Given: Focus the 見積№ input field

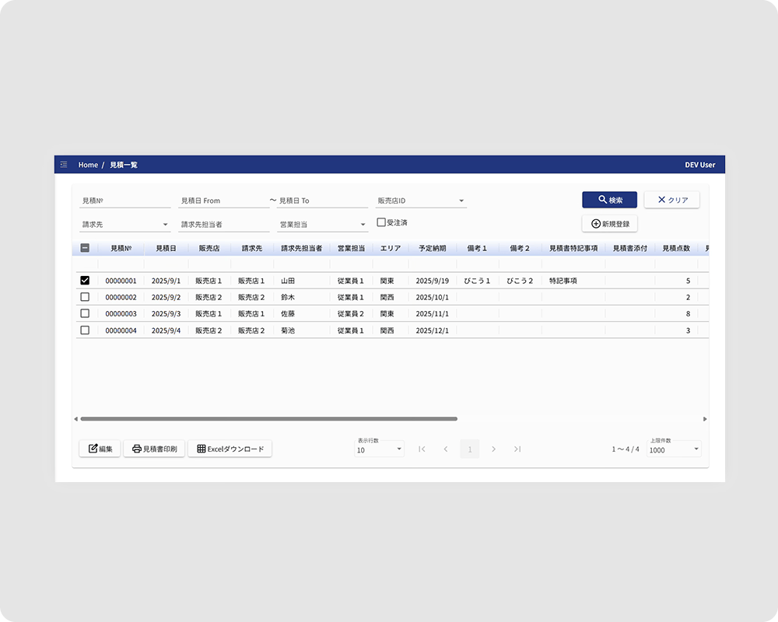Looking at the screenshot, I should click(x=124, y=201).
